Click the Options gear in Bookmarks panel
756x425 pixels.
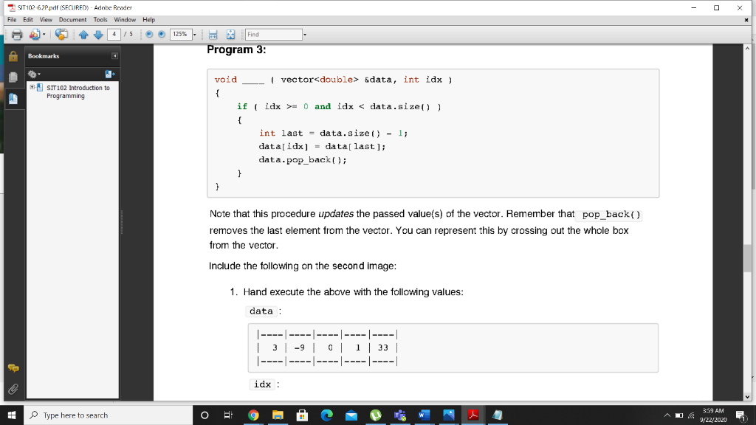click(32, 74)
